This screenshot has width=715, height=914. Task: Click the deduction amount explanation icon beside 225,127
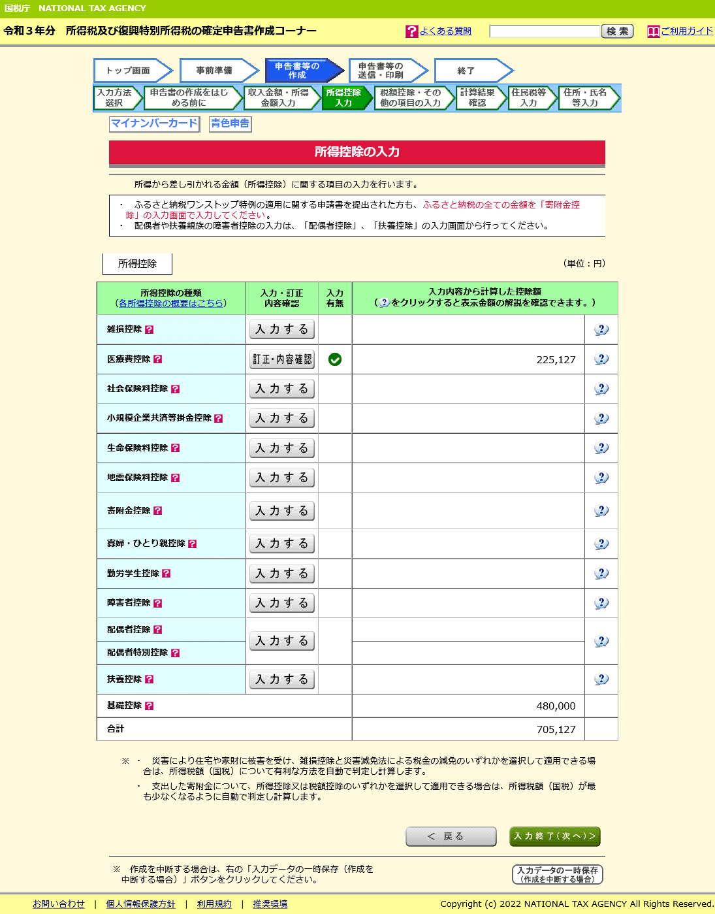pos(600,359)
